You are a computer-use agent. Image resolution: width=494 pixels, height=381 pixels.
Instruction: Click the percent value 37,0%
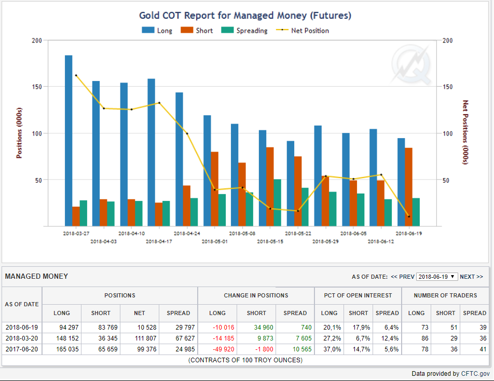click(x=332, y=349)
